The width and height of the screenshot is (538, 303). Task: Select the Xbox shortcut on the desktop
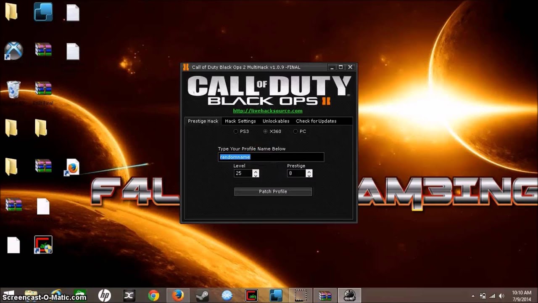[13, 50]
